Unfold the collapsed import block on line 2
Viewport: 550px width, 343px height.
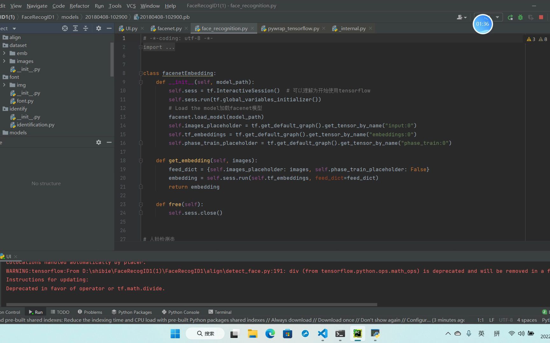140,47
